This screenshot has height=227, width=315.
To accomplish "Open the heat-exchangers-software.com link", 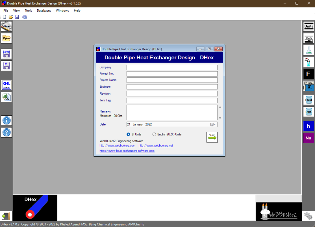I will point(127,151).
